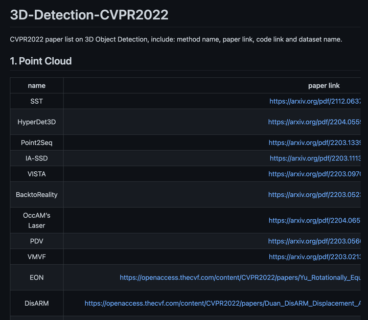Open the VMVF paper link
368x320 pixels.
(x=315, y=257)
